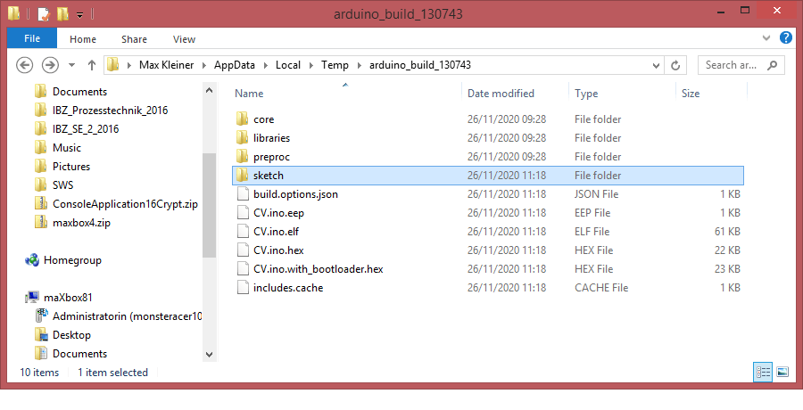Open the recent locations dropdown
The height and width of the screenshot is (410, 803).
[x=71, y=65]
